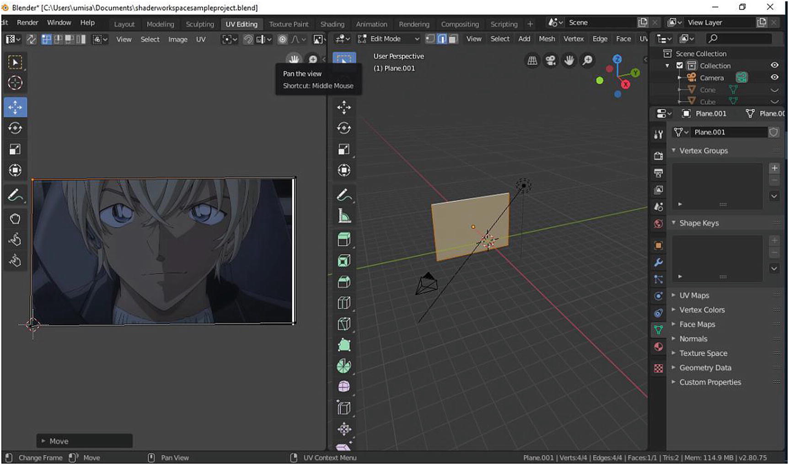Open sticky selection mode dropdown

coord(100,39)
